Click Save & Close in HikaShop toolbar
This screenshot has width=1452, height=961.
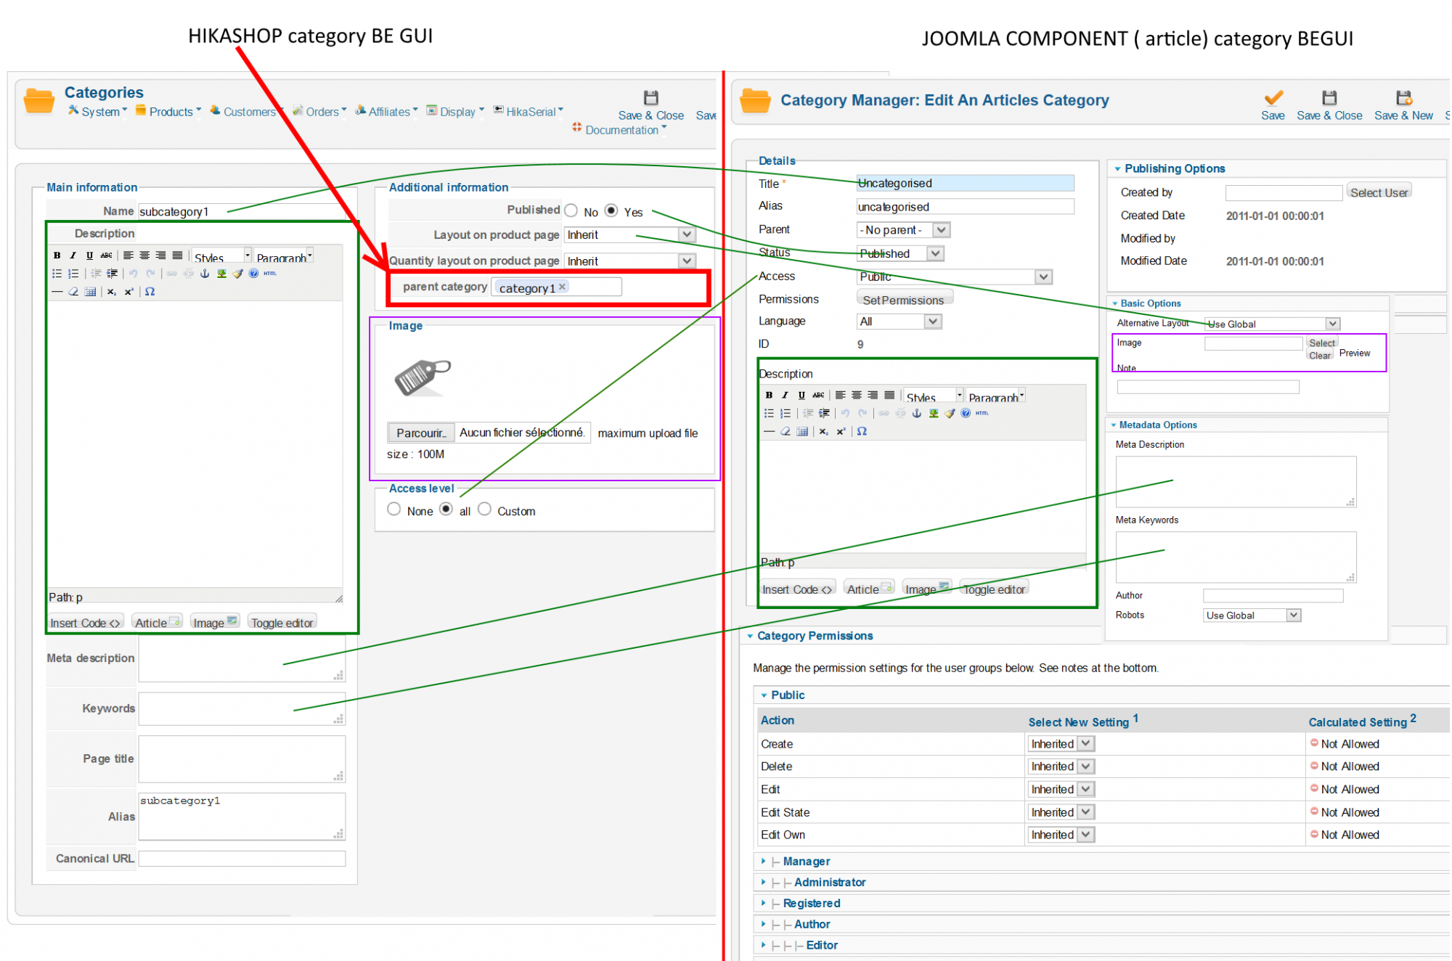pyautogui.click(x=650, y=106)
